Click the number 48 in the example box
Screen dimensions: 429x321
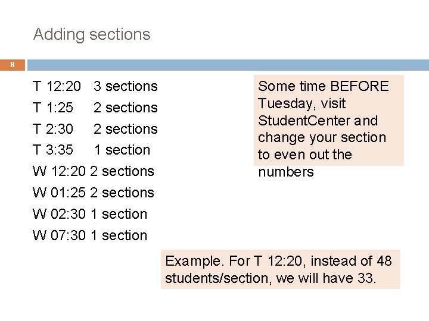coord(384,260)
